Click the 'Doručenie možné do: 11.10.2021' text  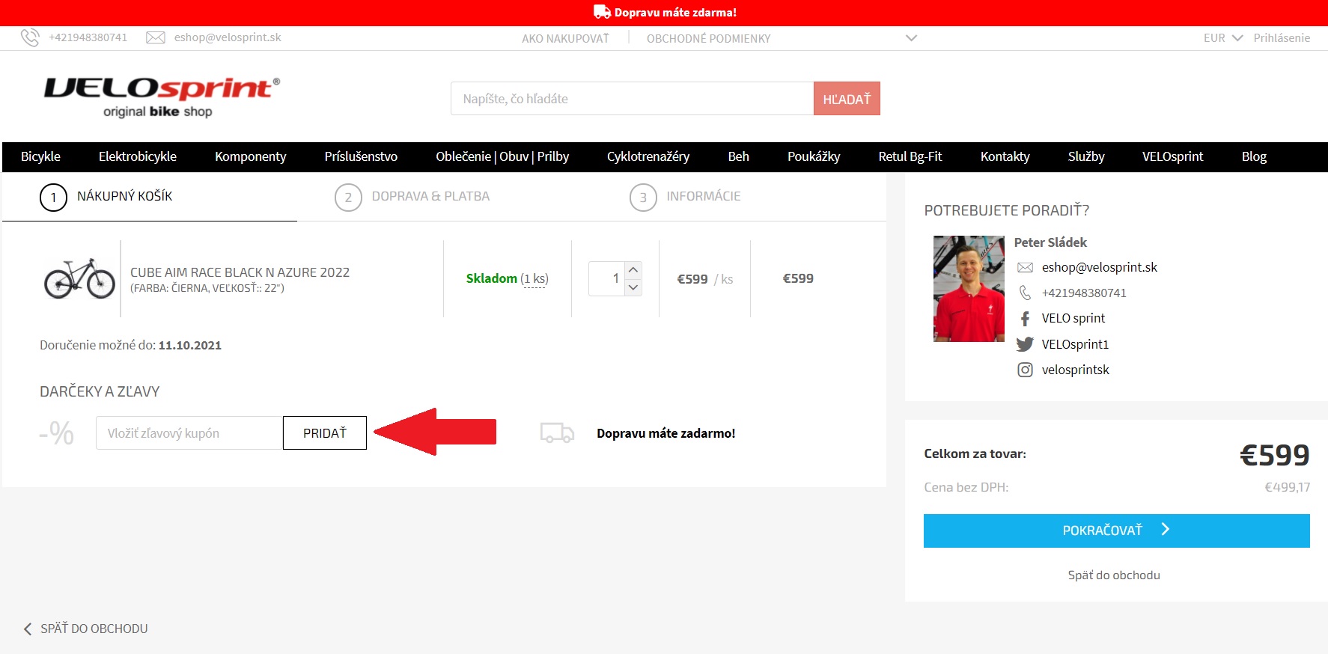pos(130,345)
